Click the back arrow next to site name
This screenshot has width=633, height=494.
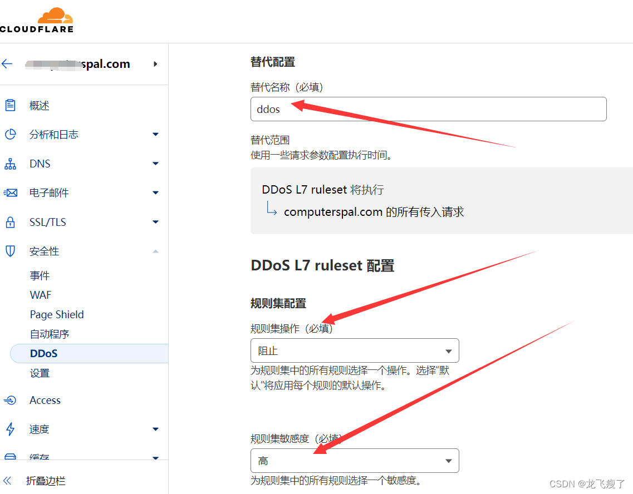tap(7, 63)
